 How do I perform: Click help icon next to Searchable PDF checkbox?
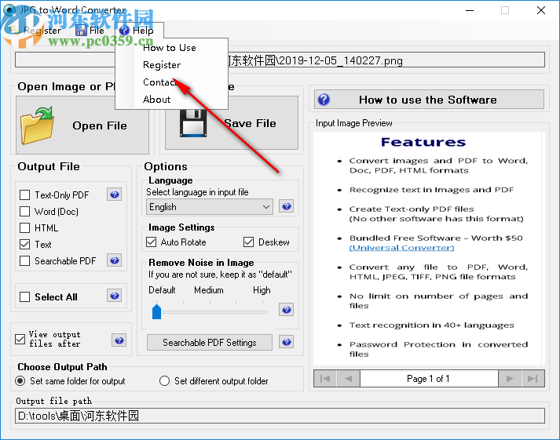click(x=115, y=260)
